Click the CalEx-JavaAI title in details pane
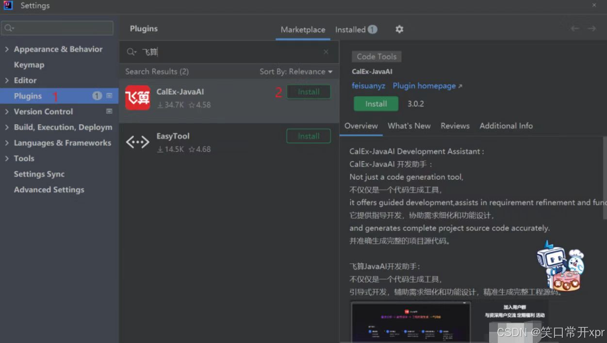 click(372, 71)
